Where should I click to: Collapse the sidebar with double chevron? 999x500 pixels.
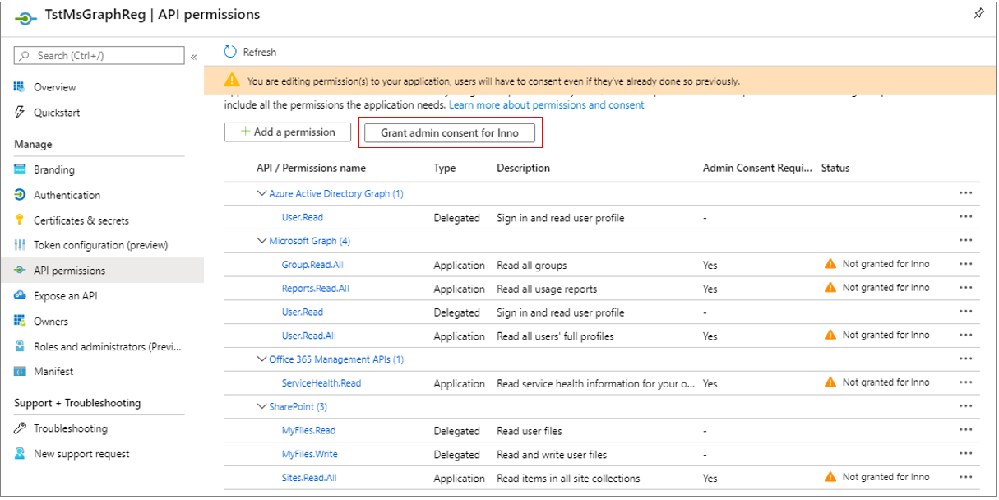click(194, 57)
